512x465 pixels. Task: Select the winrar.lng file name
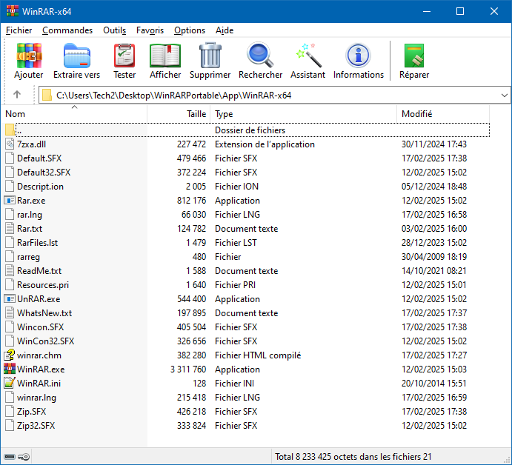click(x=36, y=398)
